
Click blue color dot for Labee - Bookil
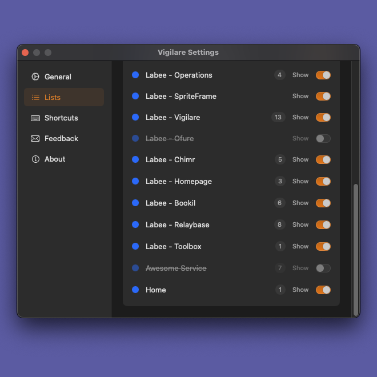(x=135, y=203)
